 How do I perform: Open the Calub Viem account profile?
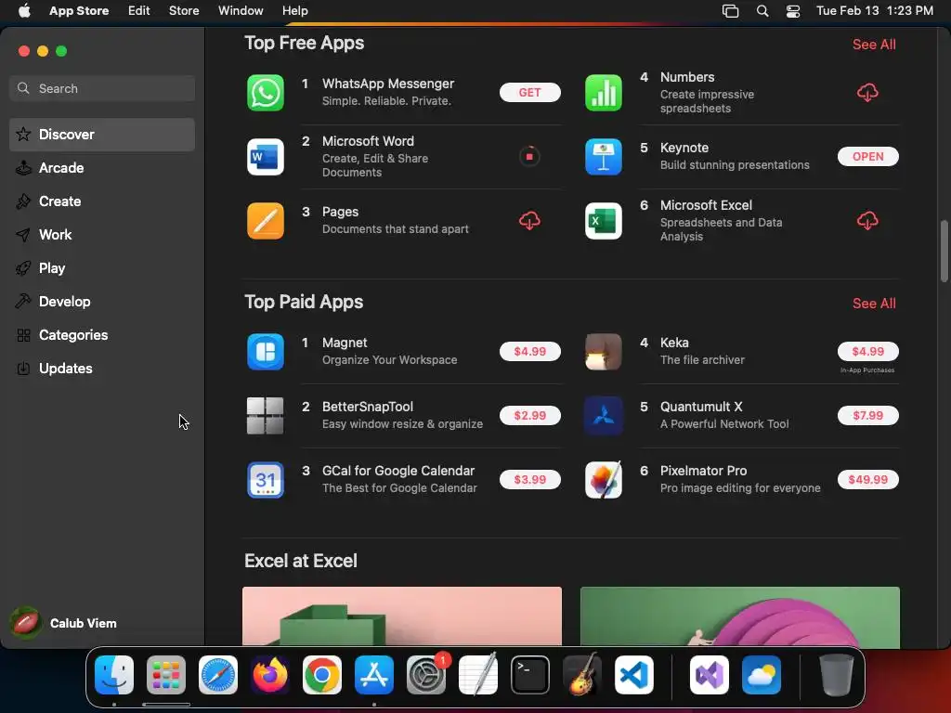64,623
